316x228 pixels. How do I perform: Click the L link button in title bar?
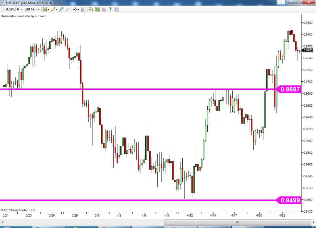click(281, 2)
